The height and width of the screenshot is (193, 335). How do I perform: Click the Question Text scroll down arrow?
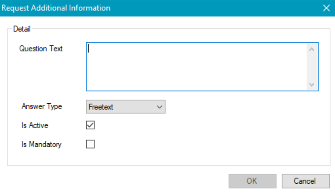point(312,84)
